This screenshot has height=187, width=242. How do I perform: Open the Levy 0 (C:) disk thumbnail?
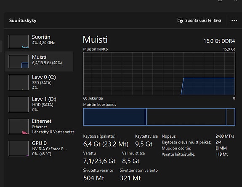pos(19,82)
